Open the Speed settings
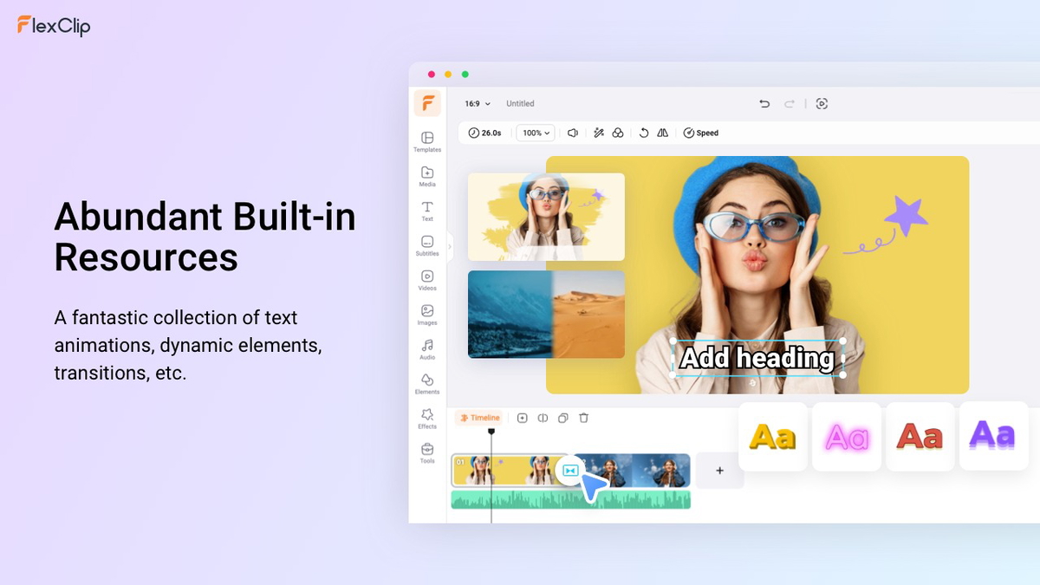Image resolution: width=1040 pixels, height=585 pixels. [700, 132]
